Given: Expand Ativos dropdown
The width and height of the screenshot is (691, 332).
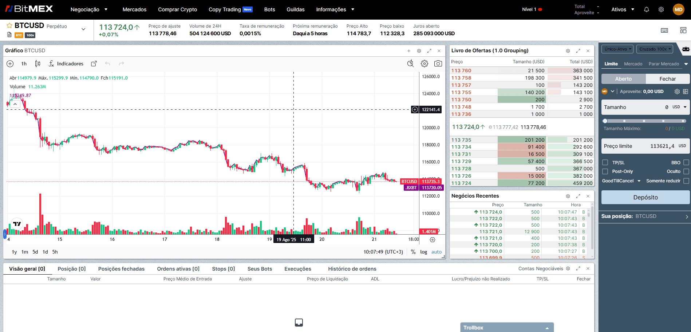Looking at the screenshot, I should [x=623, y=9].
